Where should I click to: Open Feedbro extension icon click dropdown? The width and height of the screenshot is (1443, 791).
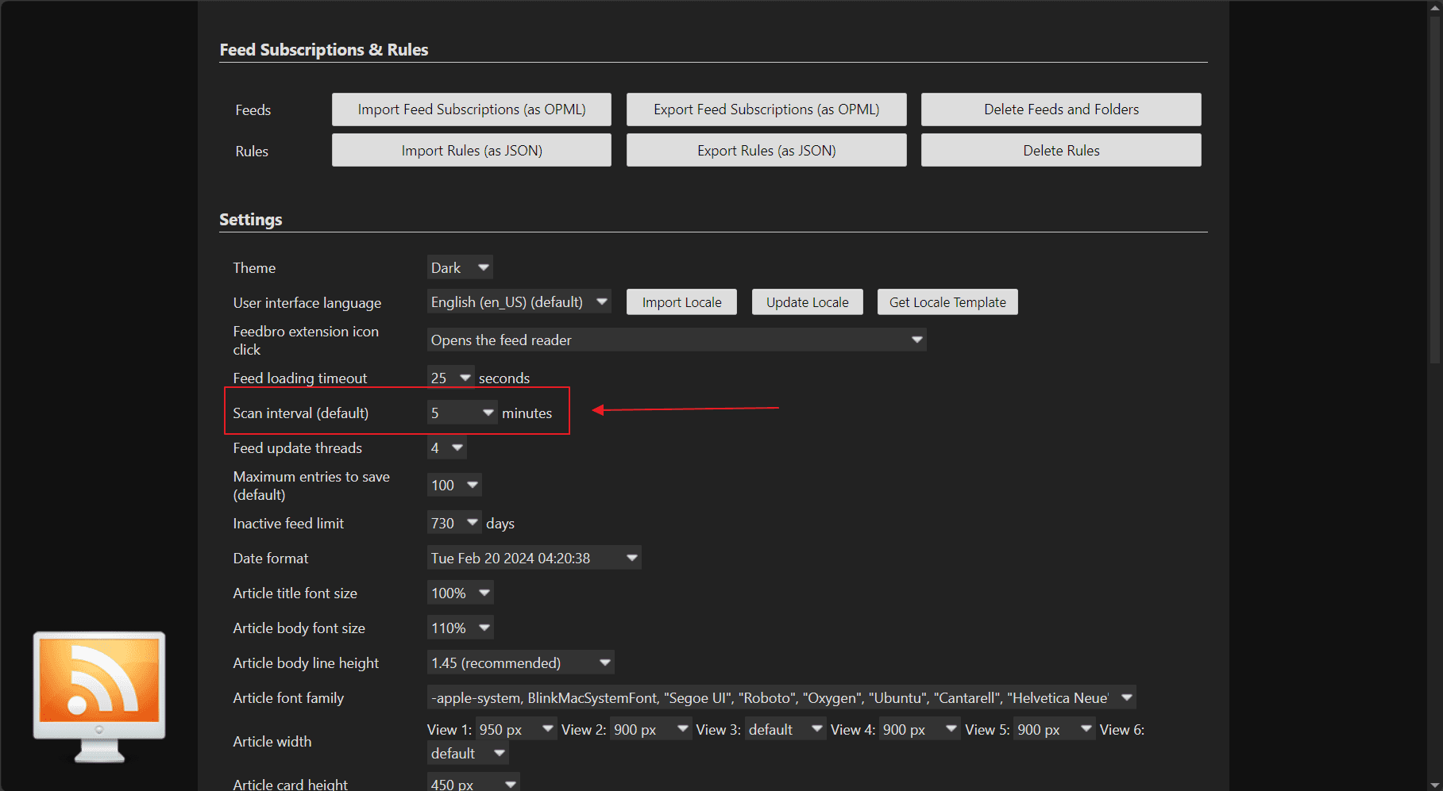click(x=677, y=340)
